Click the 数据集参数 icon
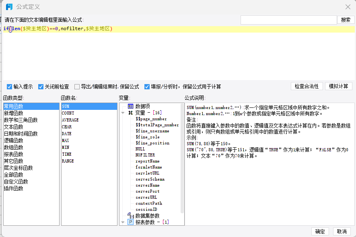Image resolution: width=356 pixels, height=237 pixels. point(130,216)
